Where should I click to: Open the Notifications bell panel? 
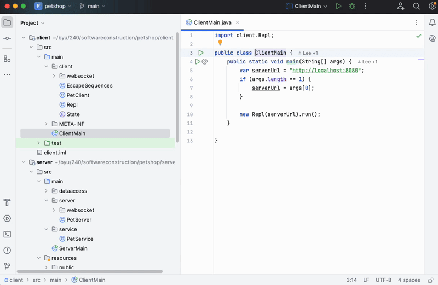point(432,22)
